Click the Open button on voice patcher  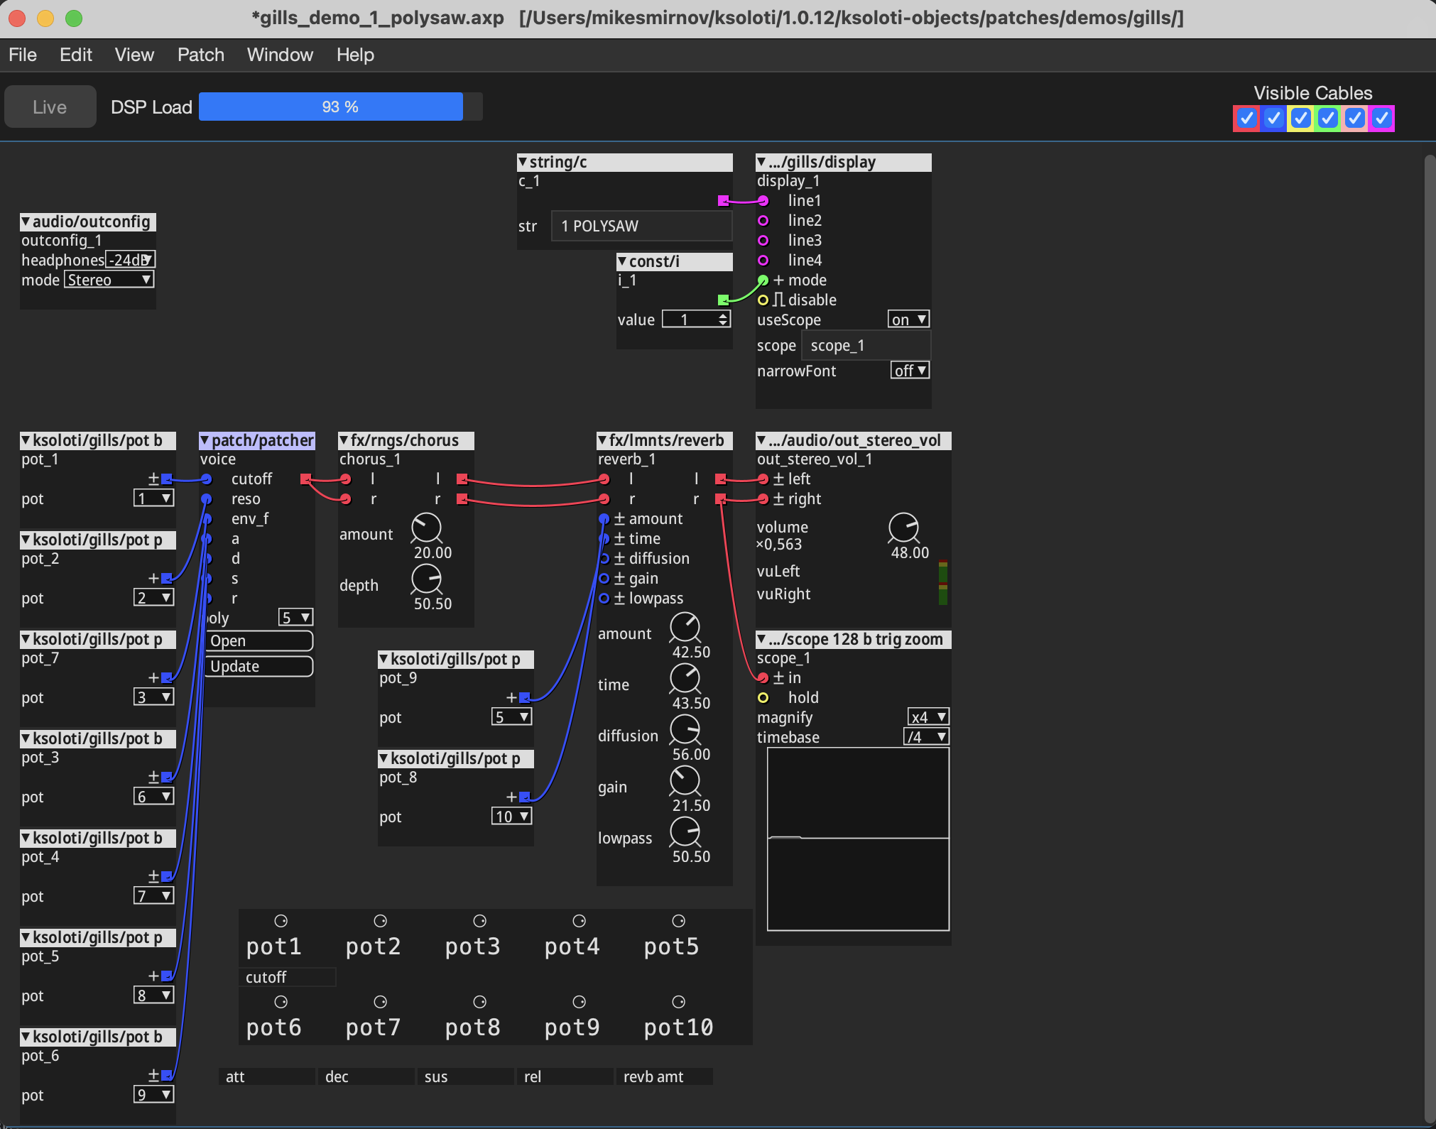tap(259, 640)
